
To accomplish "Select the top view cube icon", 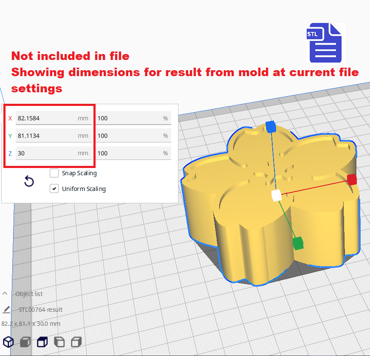I will 42,342.
